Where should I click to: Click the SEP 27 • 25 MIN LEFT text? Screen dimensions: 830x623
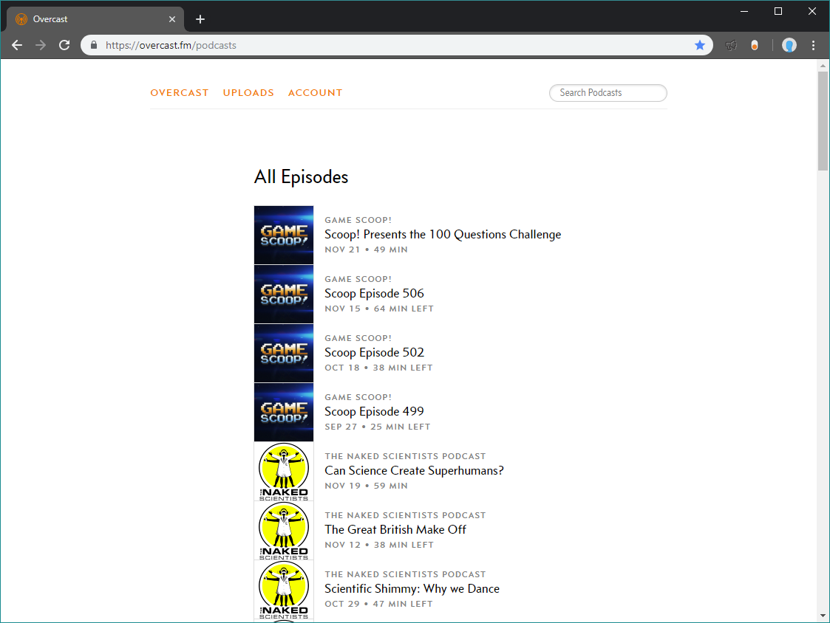pyautogui.click(x=378, y=427)
